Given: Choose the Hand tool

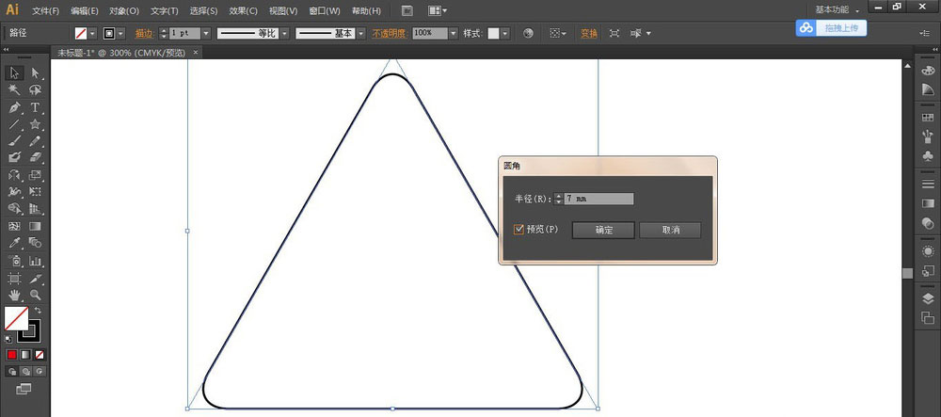Looking at the screenshot, I should point(14,295).
